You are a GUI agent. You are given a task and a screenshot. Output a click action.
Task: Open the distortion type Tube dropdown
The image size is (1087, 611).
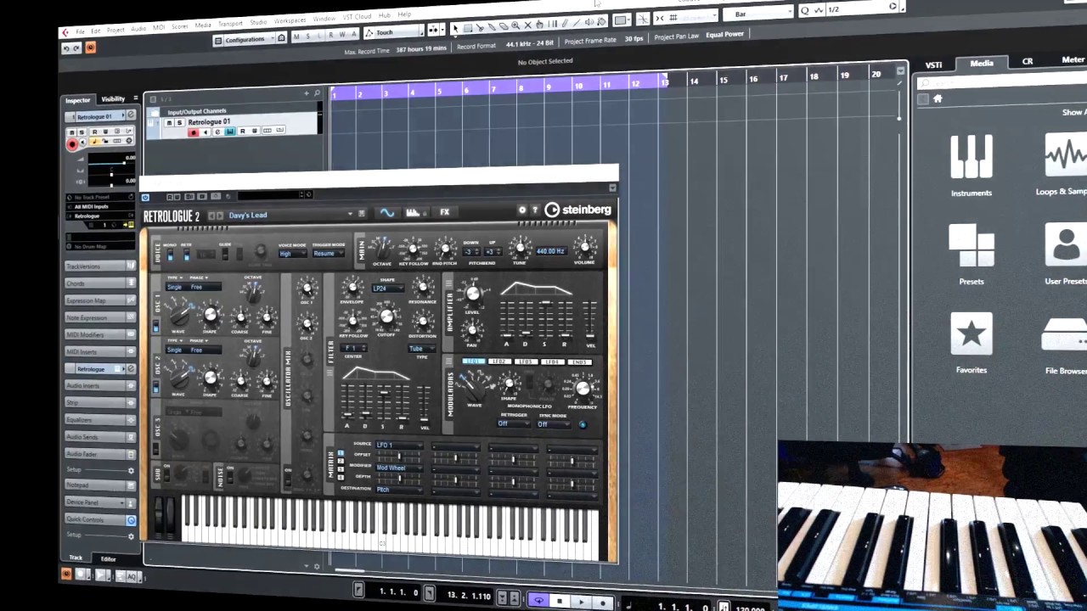(x=422, y=349)
